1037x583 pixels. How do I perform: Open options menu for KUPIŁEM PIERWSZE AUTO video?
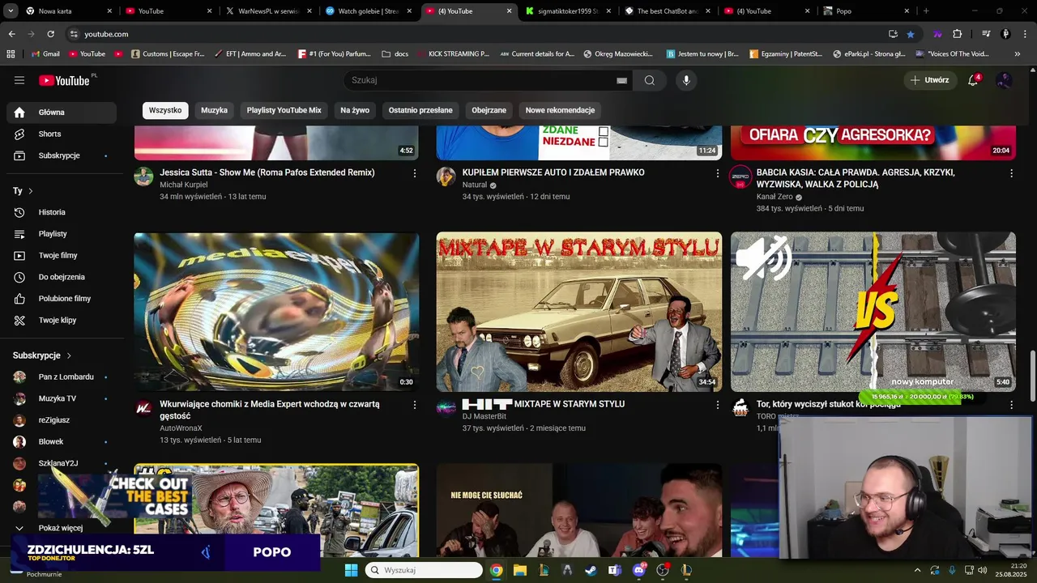[717, 173]
